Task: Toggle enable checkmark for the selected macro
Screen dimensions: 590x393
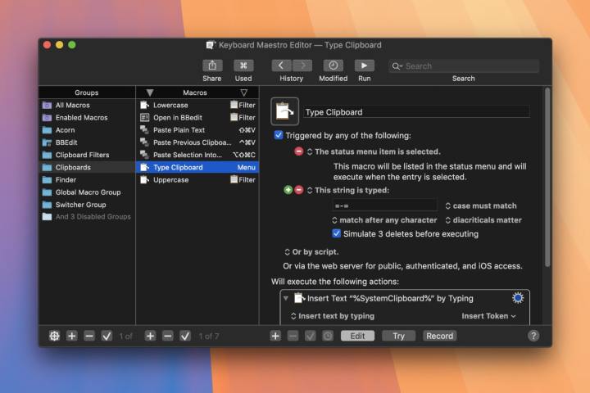Action: coord(185,336)
